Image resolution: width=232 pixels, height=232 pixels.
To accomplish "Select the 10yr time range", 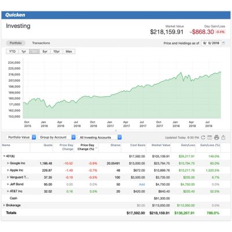I will click(56, 52).
